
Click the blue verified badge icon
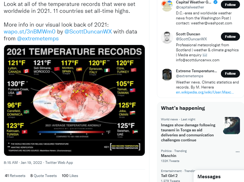(x=215, y=2)
